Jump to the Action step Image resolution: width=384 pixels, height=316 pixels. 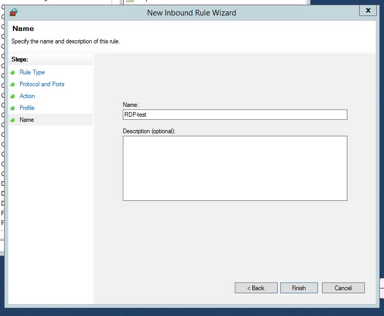[27, 96]
